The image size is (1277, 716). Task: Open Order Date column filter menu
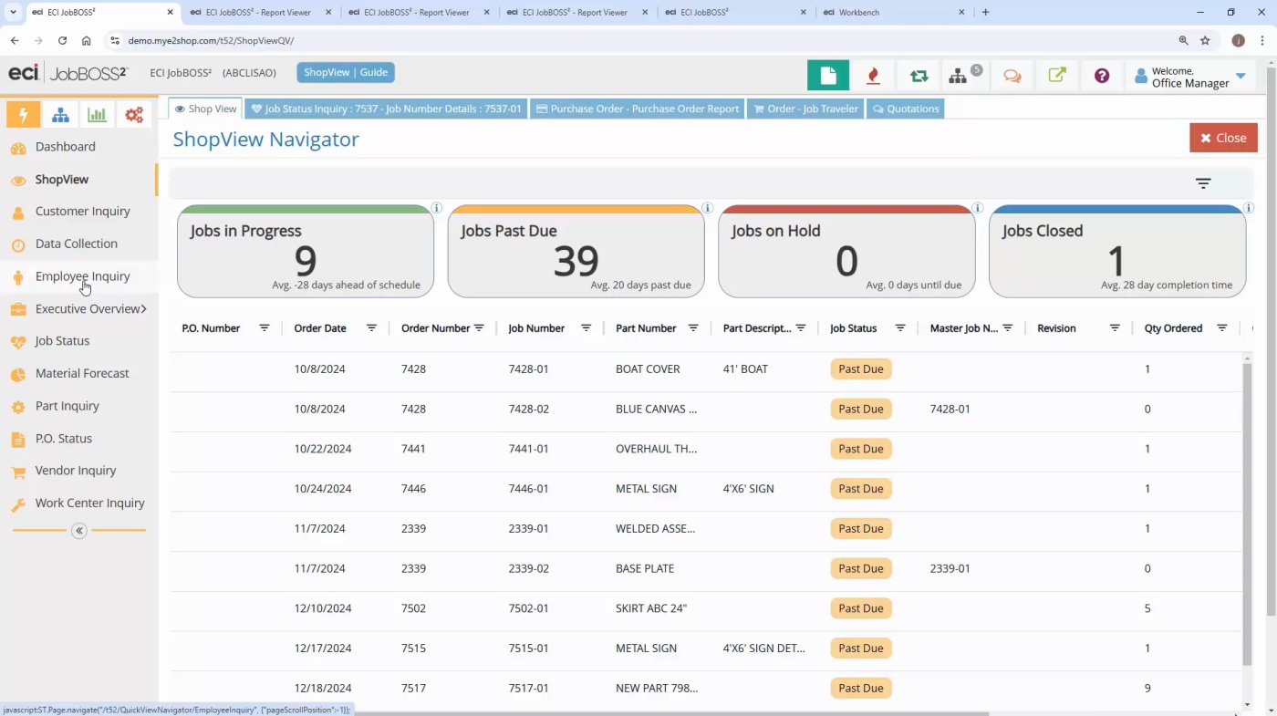click(371, 328)
